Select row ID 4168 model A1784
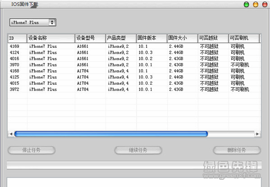This screenshot has width=270, height=187. tap(134, 71)
